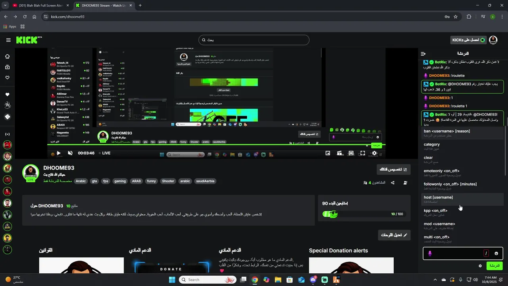
Task: Click the DHOOME93 channel avatar
Action: click(x=31, y=172)
